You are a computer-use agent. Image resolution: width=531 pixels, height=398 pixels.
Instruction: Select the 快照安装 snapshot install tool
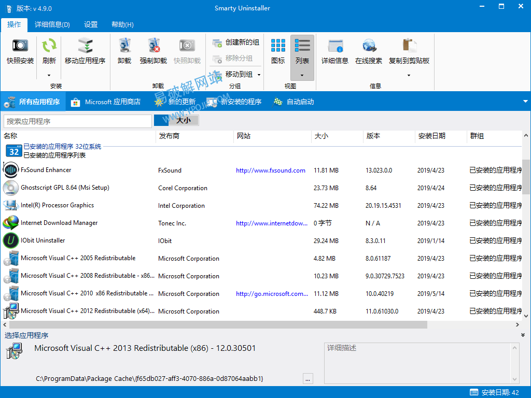coord(19,52)
